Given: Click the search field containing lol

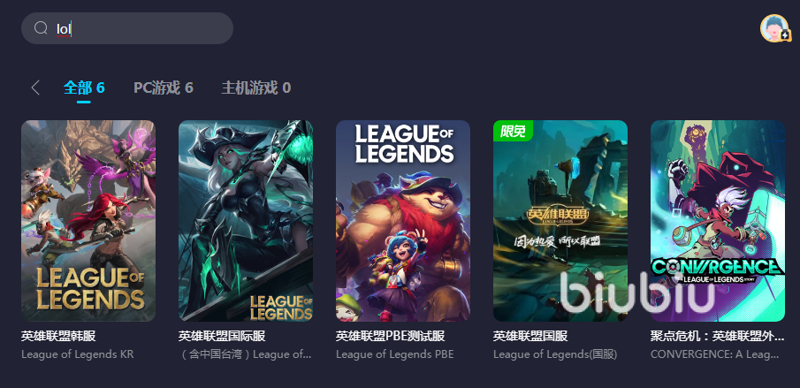Looking at the screenshot, I should pos(127,28).
